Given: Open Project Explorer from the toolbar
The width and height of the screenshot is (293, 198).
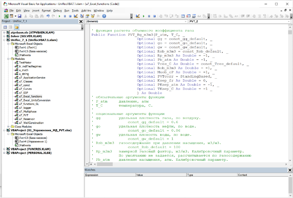Looking at the screenshot, I should [x=82, y=16].
